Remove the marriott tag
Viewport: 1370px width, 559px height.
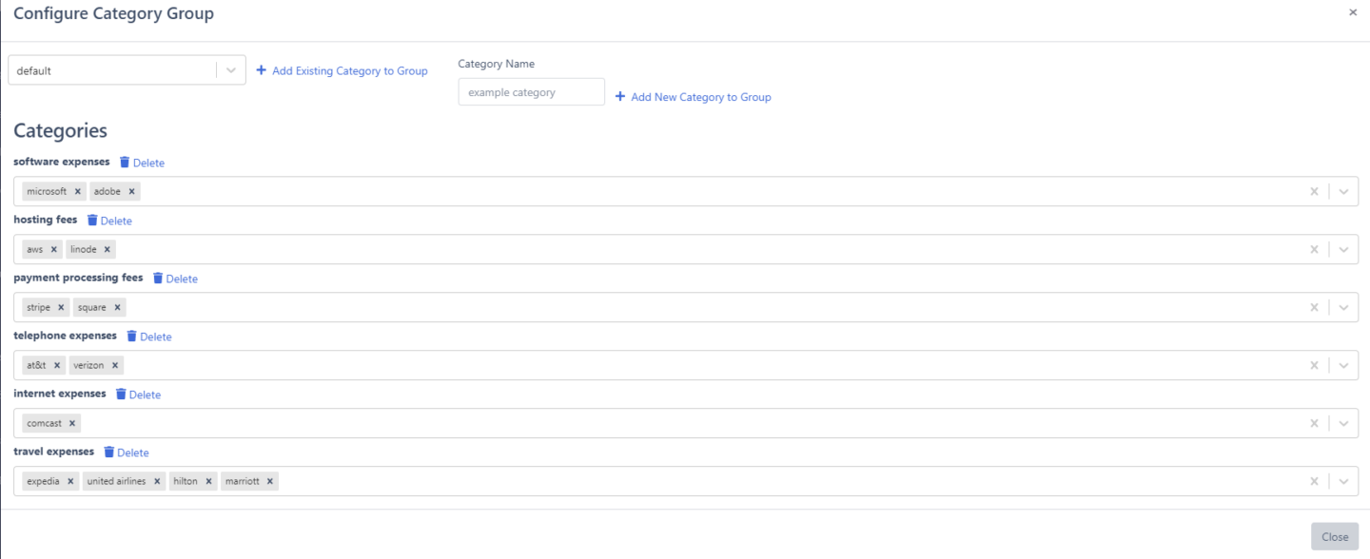(270, 481)
